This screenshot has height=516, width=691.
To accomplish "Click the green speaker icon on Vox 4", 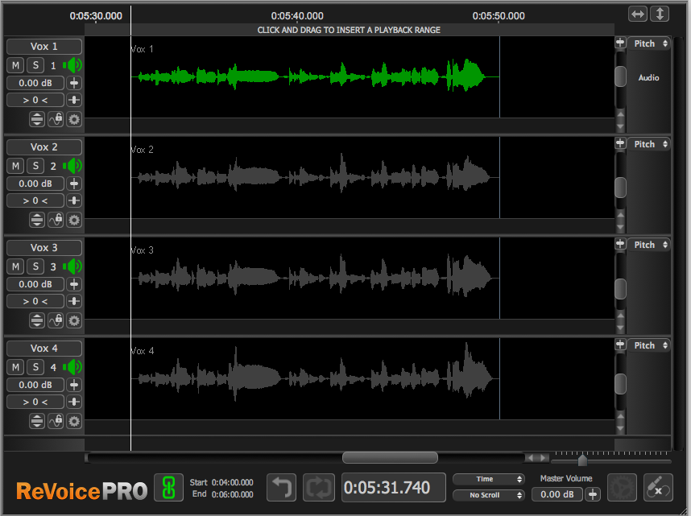I will click(x=73, y=367).
